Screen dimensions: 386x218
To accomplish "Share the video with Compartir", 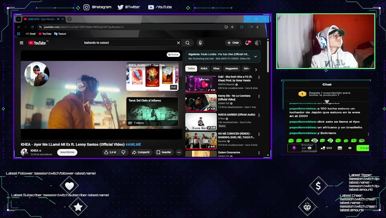I will pos(141,152).
